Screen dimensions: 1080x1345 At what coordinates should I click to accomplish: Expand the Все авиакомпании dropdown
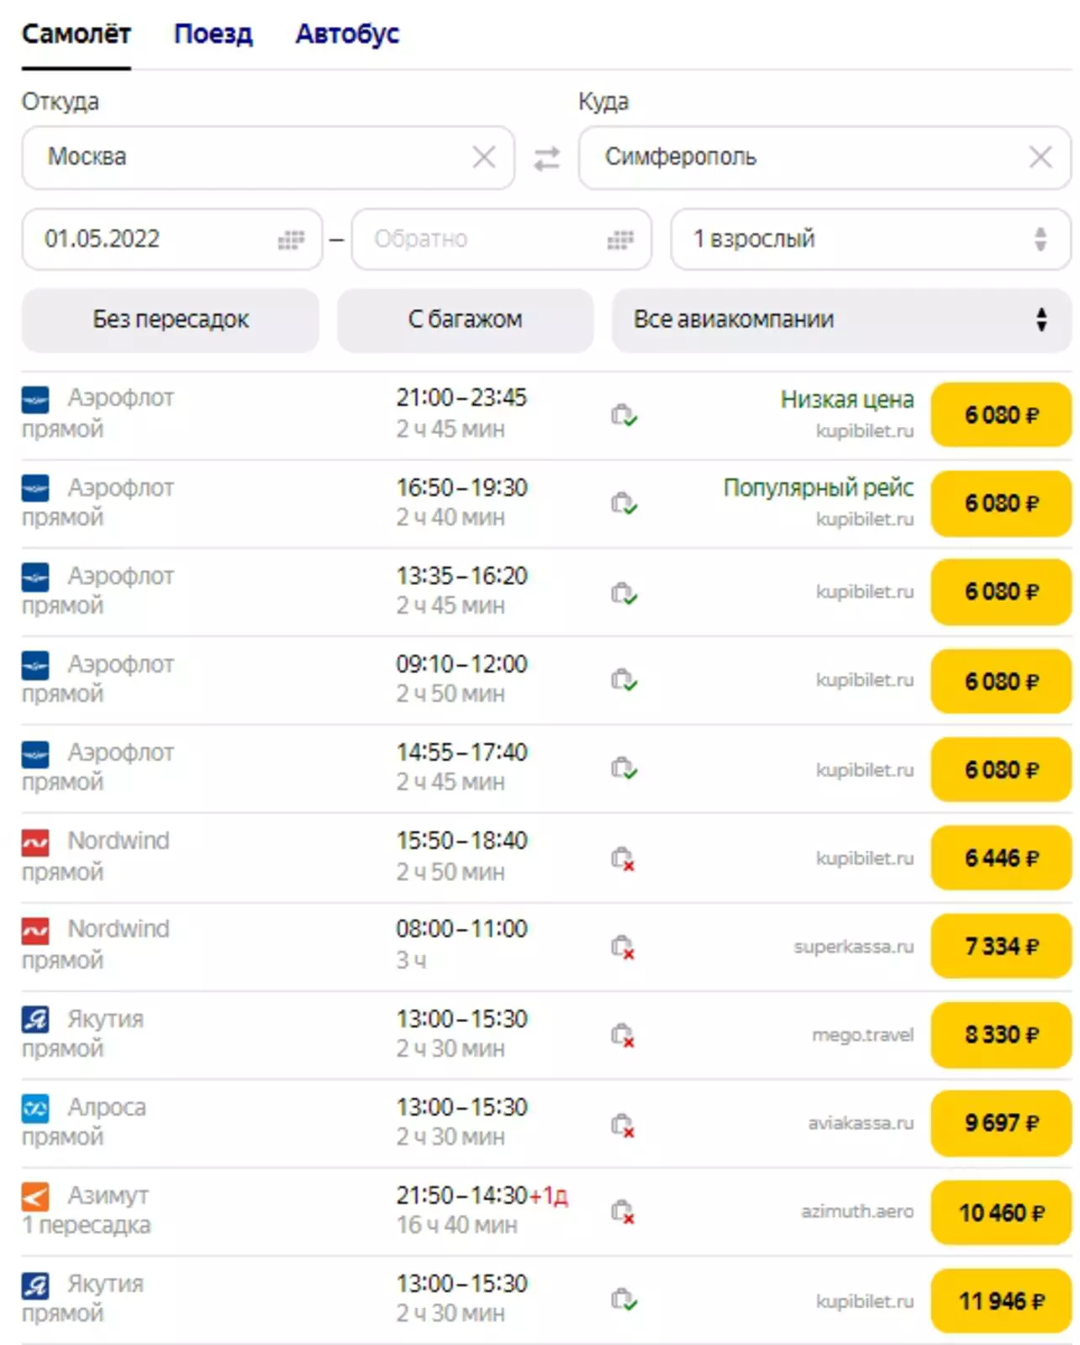840,320
